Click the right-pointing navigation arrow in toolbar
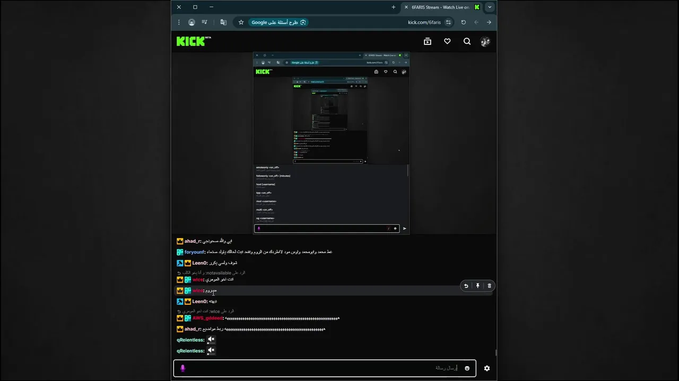679x381 pixels. (x=489, y=22)
